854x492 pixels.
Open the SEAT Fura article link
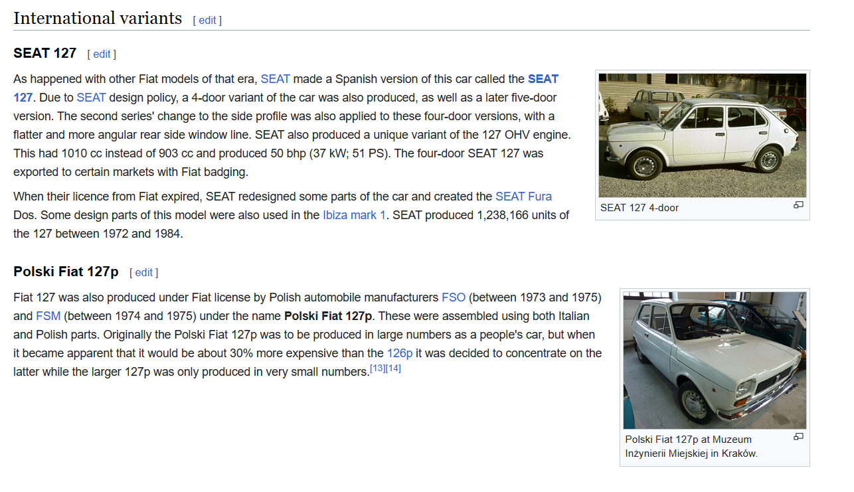(x=523, y=197)
